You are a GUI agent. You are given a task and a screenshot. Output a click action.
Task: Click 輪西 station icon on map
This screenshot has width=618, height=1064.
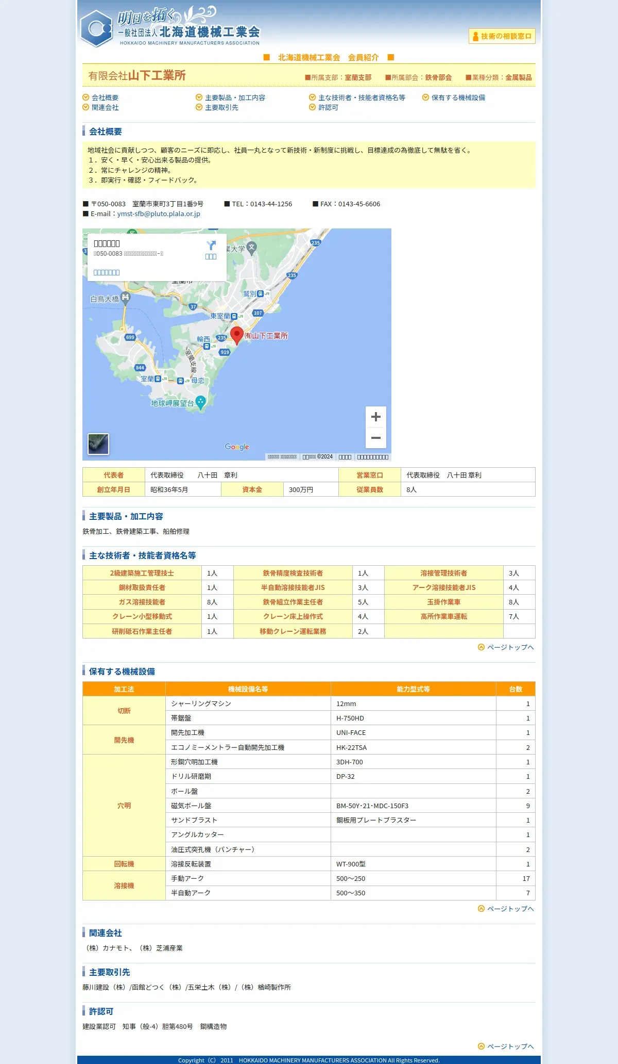[207, 346]
